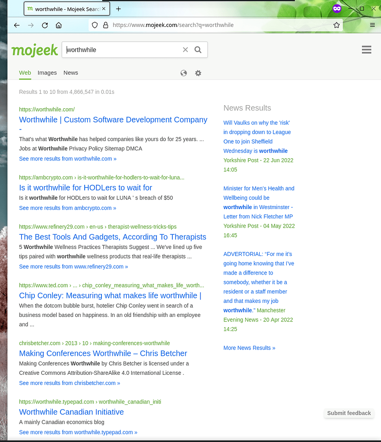See more results from chrisbetcher.com
The image size is (381, 442).
pyautogui.click(x=69, y=383)
